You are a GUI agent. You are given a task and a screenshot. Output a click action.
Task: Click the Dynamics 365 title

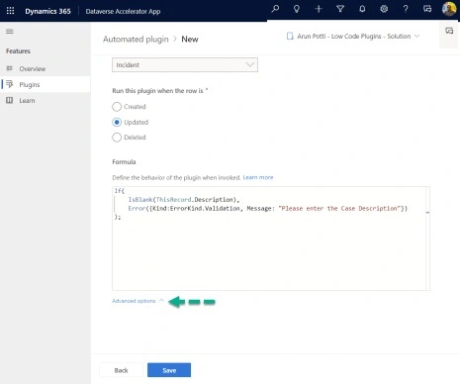(47, 11)
